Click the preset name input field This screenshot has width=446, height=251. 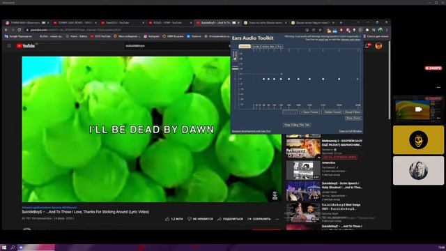tap(290, 112)
